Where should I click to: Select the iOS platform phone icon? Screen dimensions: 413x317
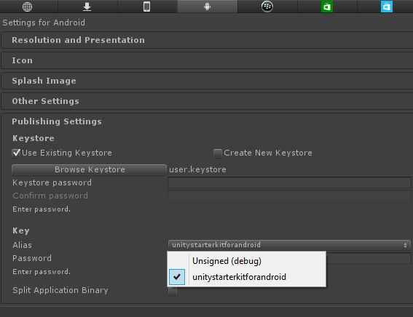146,7
